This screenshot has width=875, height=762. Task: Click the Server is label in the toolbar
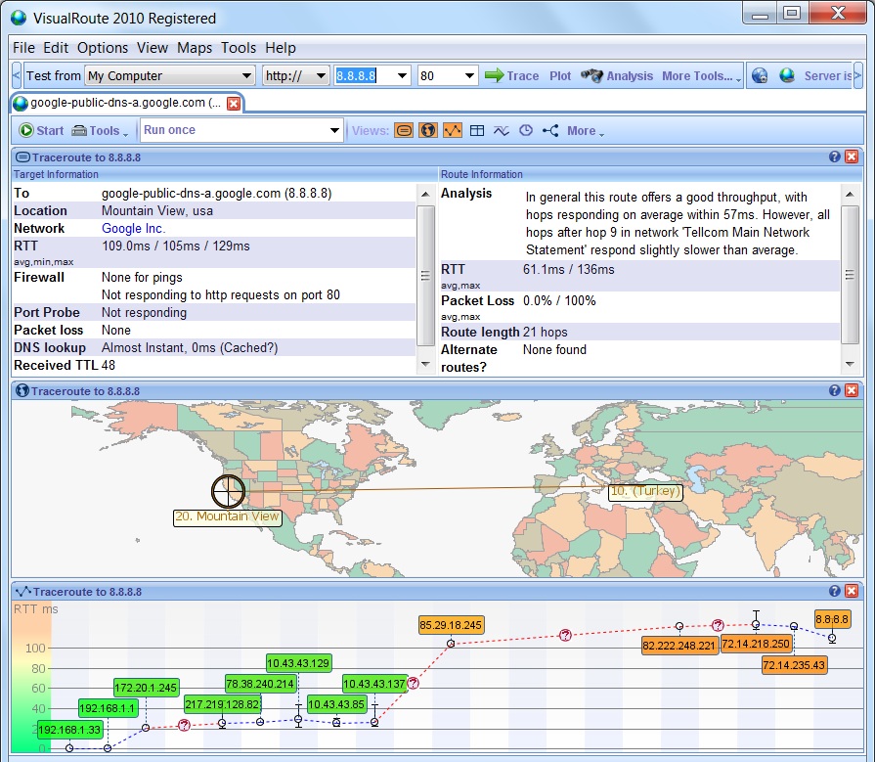pos(827,76)
